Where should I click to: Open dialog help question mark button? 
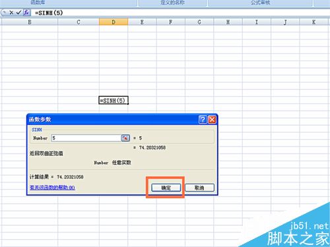click(x=203, y=119)
